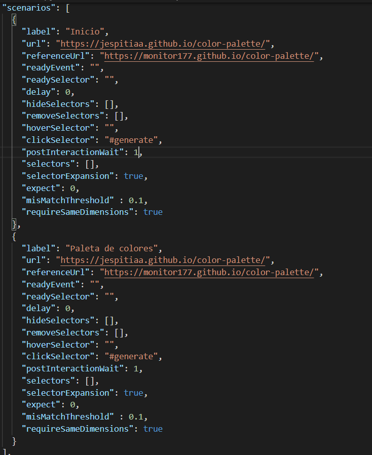The width and height of the screenshot is (372, 455).
Task: Open the monitor177 referenceUrl in the Paleta de colores scenario
Action: pyautogui.click(x=209, y=272)
